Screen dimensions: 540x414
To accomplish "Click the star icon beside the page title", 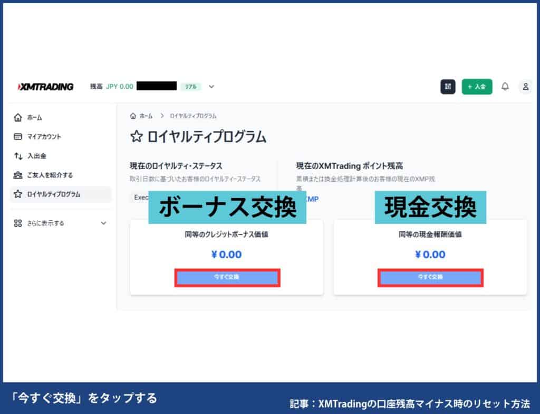I will pos(137,136).
